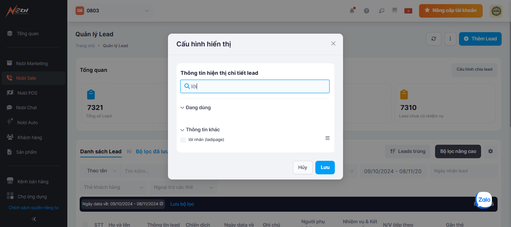Click the Vietnam flag language icon

point(408,10)
